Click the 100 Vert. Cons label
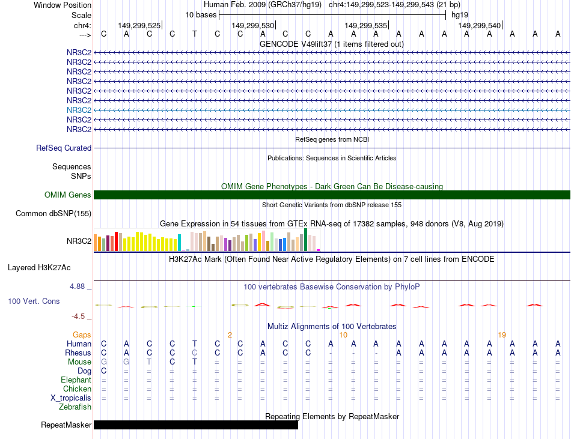 (34, 301)
